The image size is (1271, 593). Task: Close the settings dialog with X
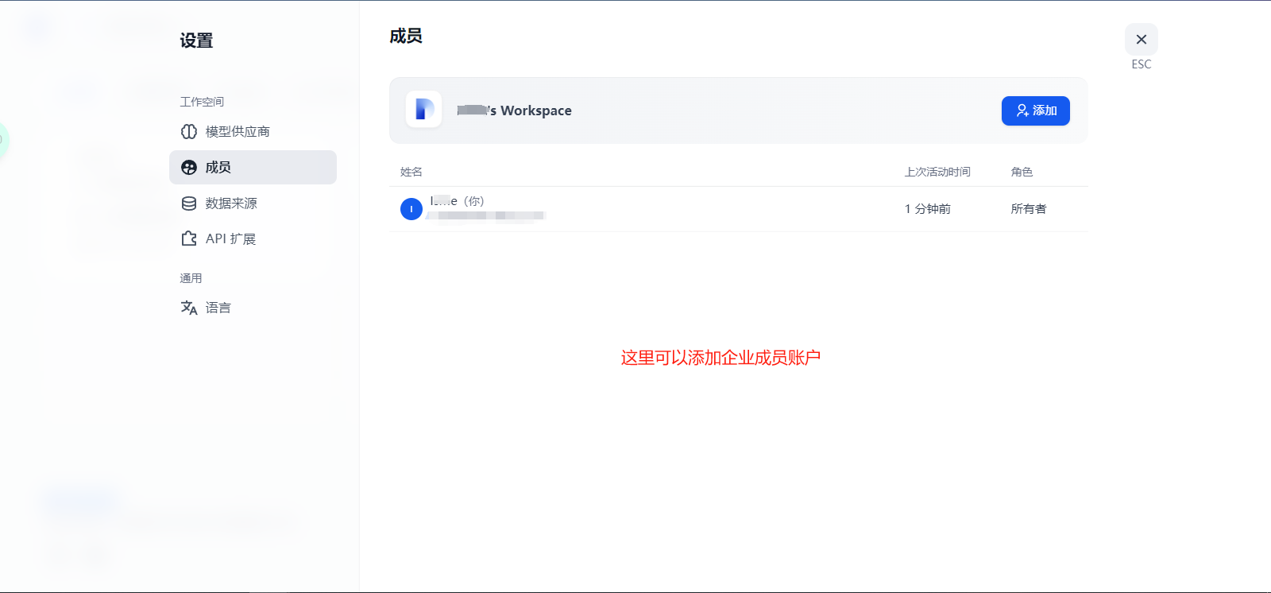click(x=1141, y=40)
